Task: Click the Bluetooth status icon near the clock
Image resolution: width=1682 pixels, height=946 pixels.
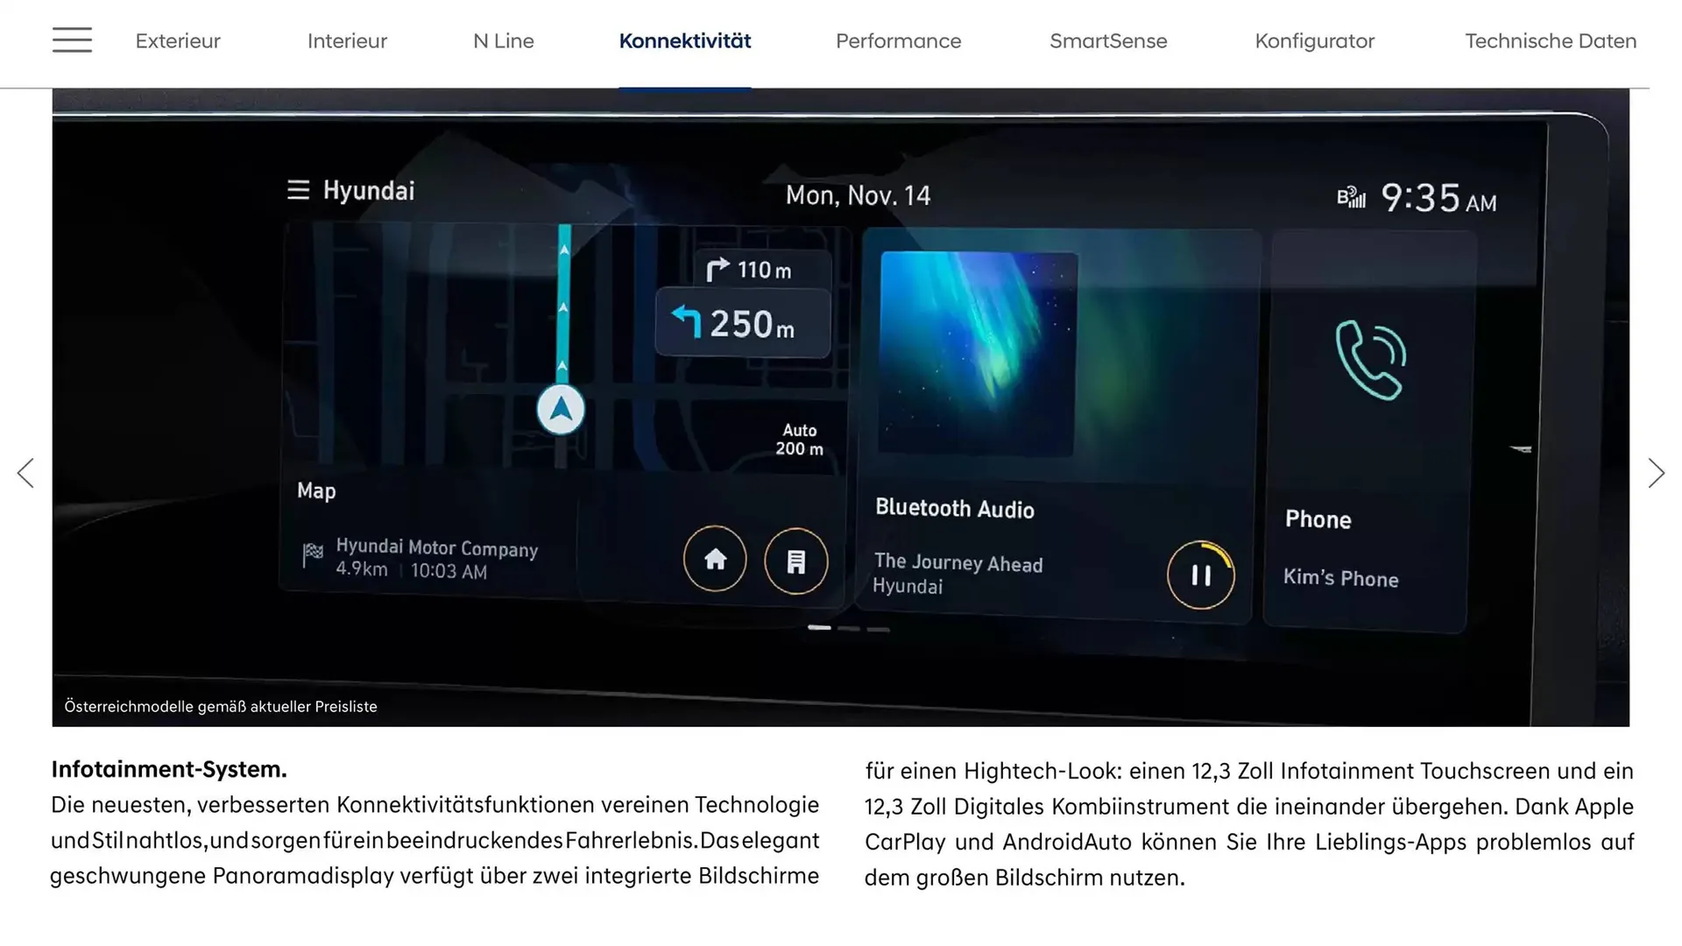Action: [1350, 198]
